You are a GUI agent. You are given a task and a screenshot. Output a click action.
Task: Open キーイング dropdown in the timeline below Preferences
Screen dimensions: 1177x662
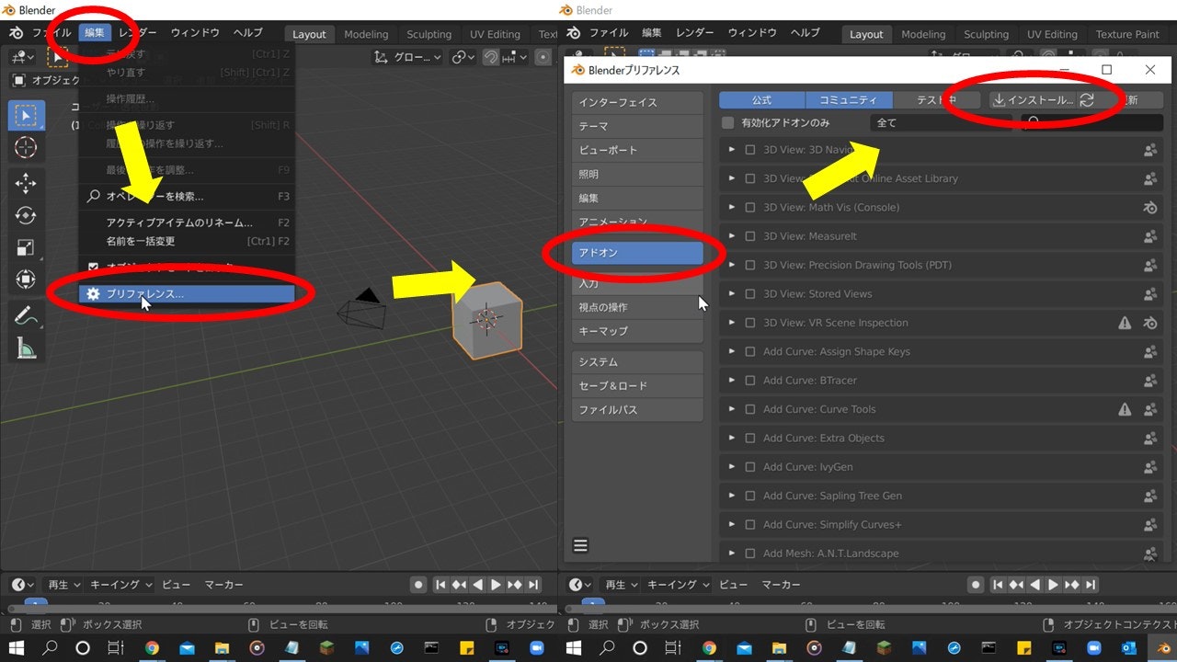[678, 585]
